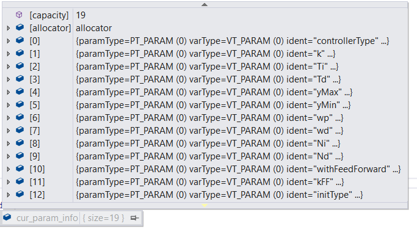Viewport: 417px width, 229px height.
Task: Select the value with ident="withFeedForward"
Action: 238,169
